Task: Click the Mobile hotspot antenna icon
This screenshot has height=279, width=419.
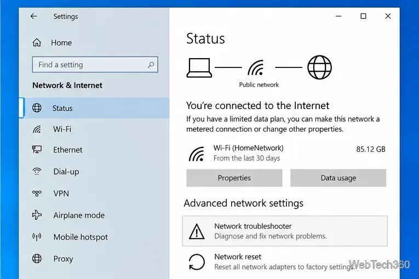Action: click(x=37, y=237)
